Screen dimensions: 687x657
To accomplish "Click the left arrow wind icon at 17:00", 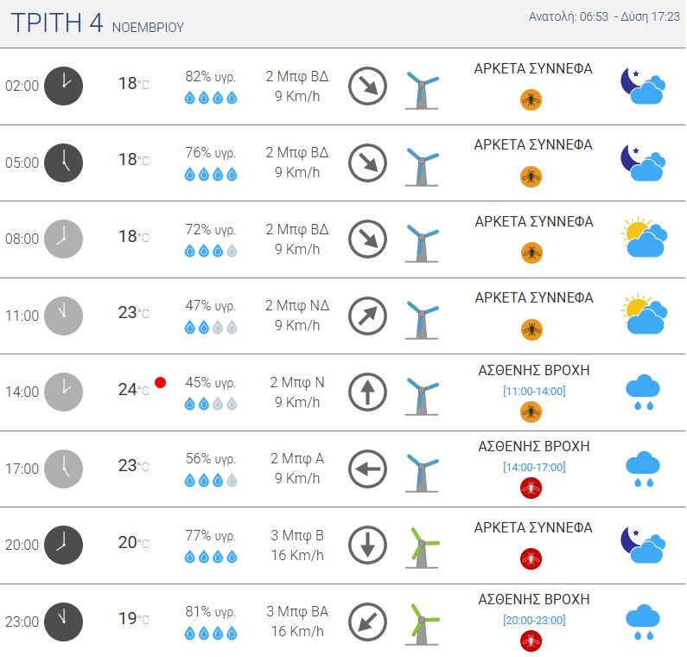I will (367, 469).
